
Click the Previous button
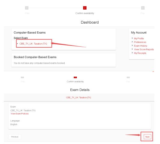(x=15, y=137)
